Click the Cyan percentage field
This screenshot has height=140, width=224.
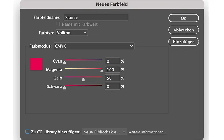click(112, 61)
